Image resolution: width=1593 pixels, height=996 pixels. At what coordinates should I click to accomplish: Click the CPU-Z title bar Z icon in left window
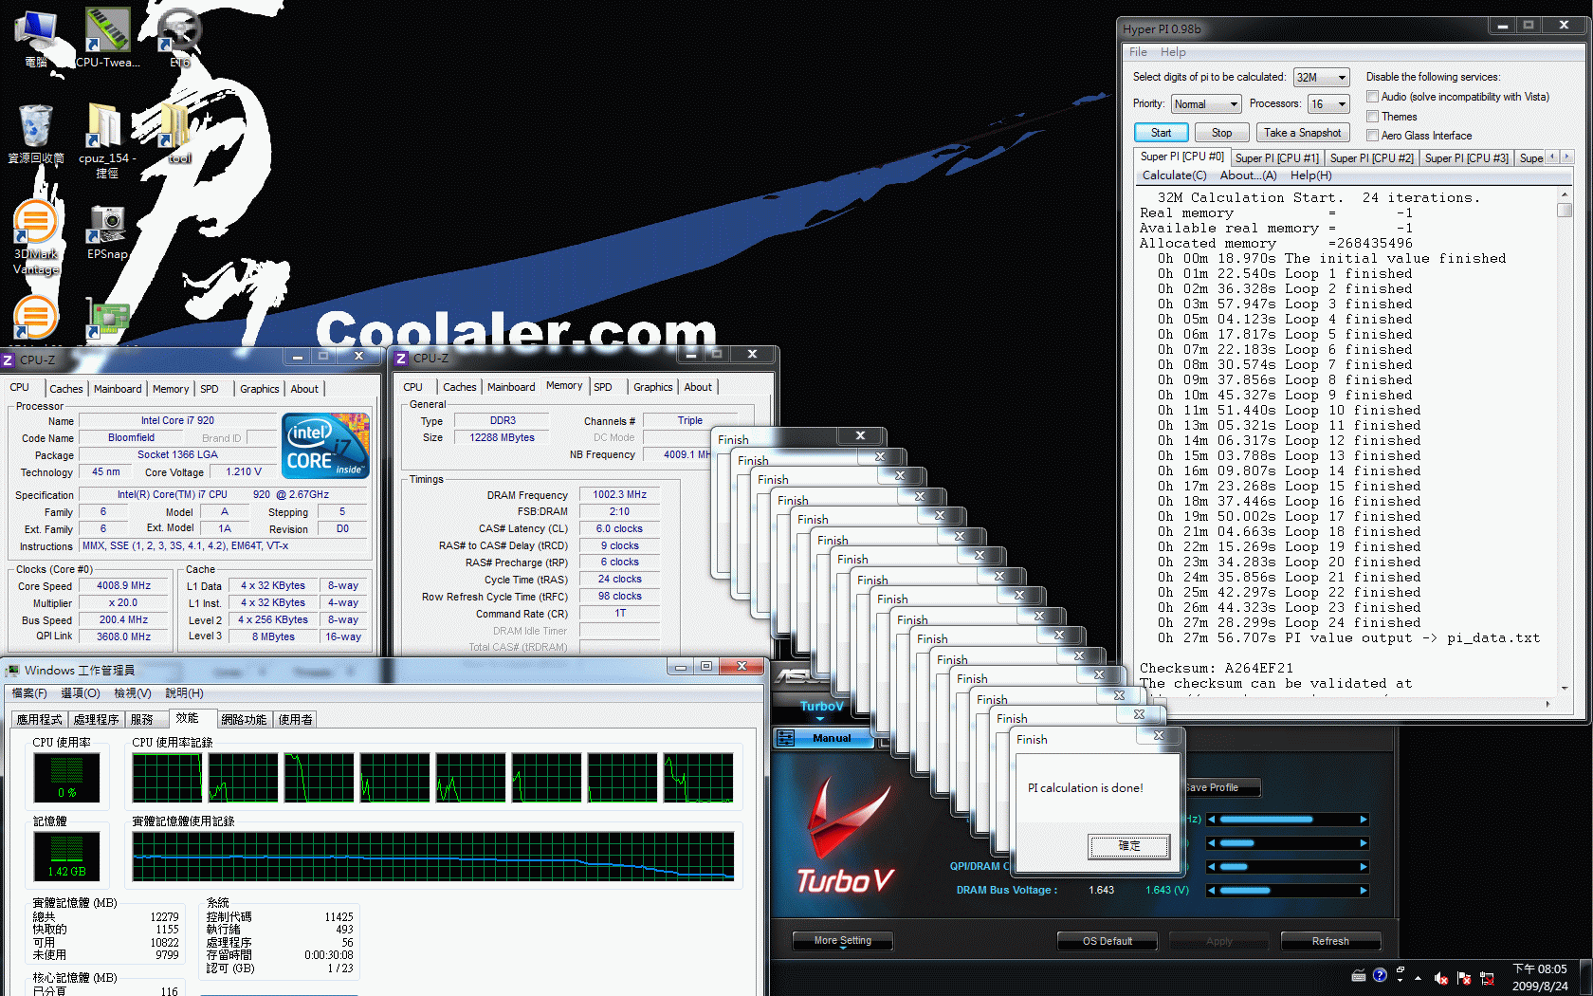[x=8, y=360]
